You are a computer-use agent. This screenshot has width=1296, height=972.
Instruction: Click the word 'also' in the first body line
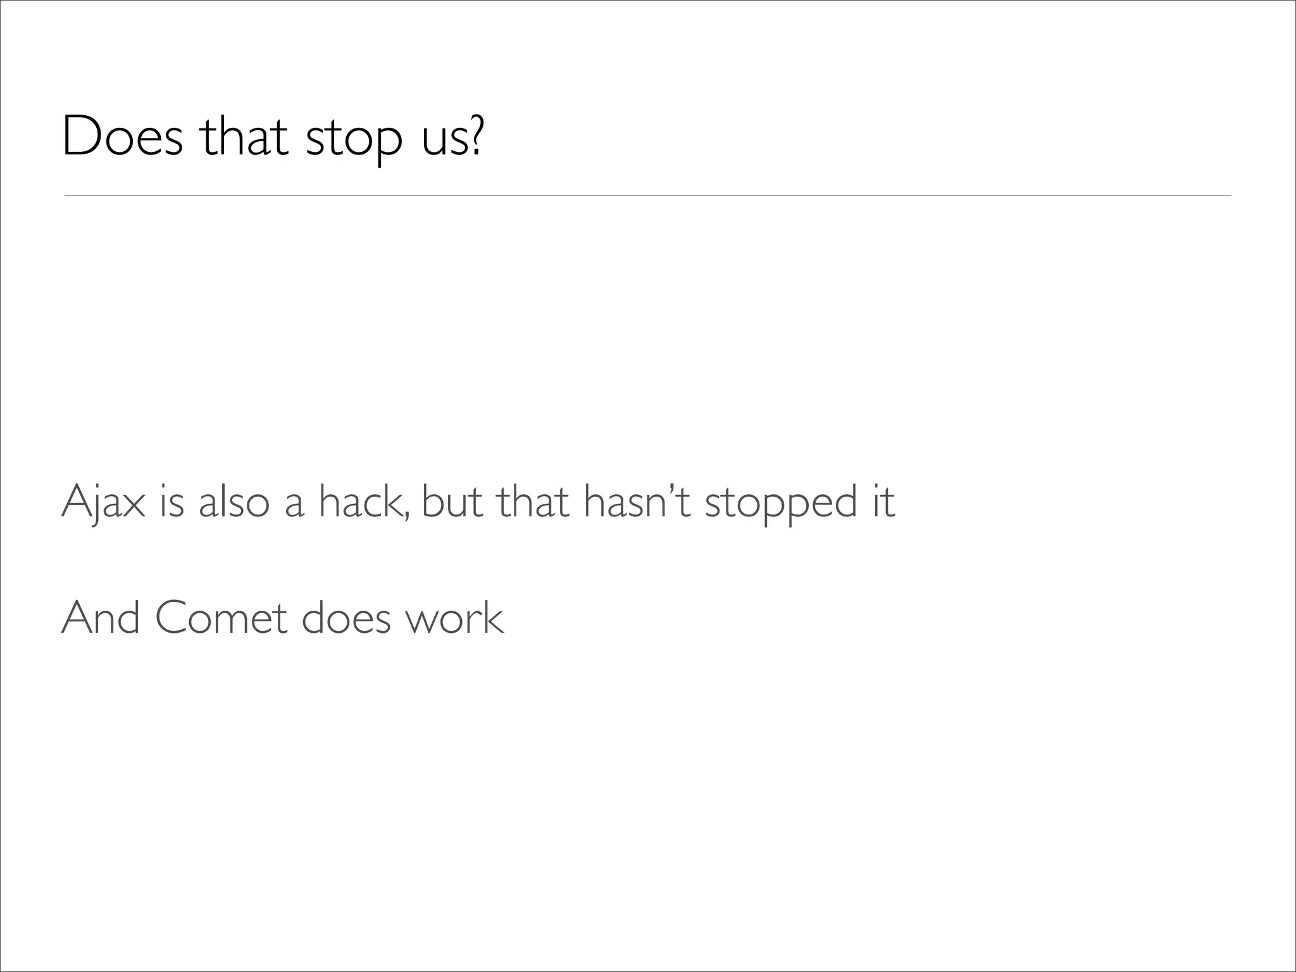(x=234, y=503)
